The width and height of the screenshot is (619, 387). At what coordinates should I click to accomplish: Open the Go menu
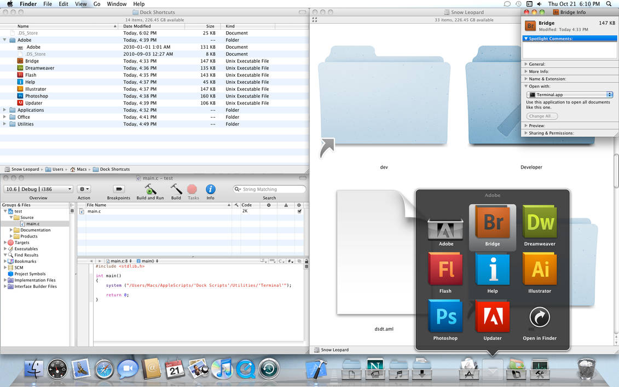click(97, 4)
